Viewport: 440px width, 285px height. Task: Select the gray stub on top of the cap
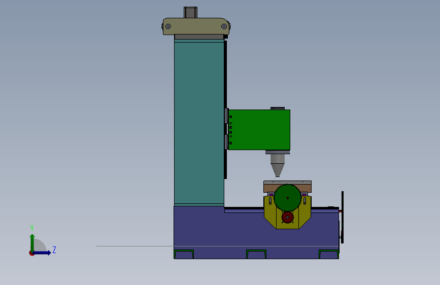pyautogui.click(x=190, y=12)
